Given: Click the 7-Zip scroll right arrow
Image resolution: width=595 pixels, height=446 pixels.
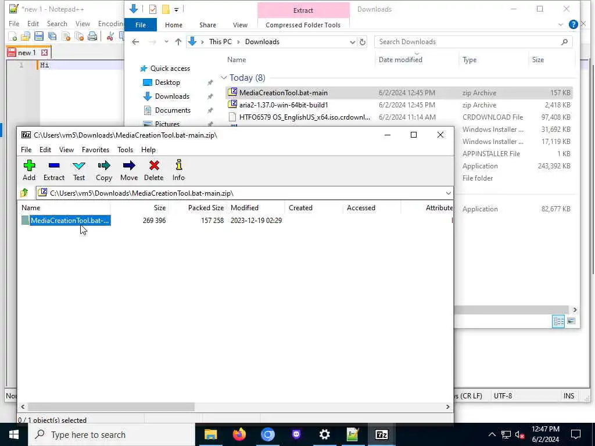Looking at the screenshot, I should pos(448,407).
